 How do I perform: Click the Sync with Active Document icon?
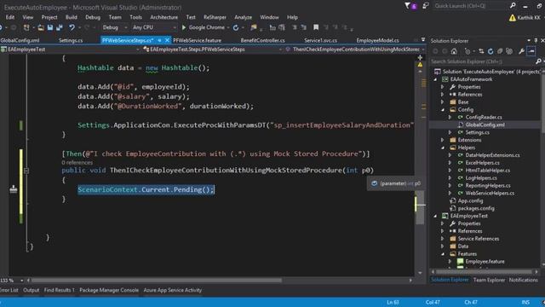pyautogui.click(x=481, y=51)
